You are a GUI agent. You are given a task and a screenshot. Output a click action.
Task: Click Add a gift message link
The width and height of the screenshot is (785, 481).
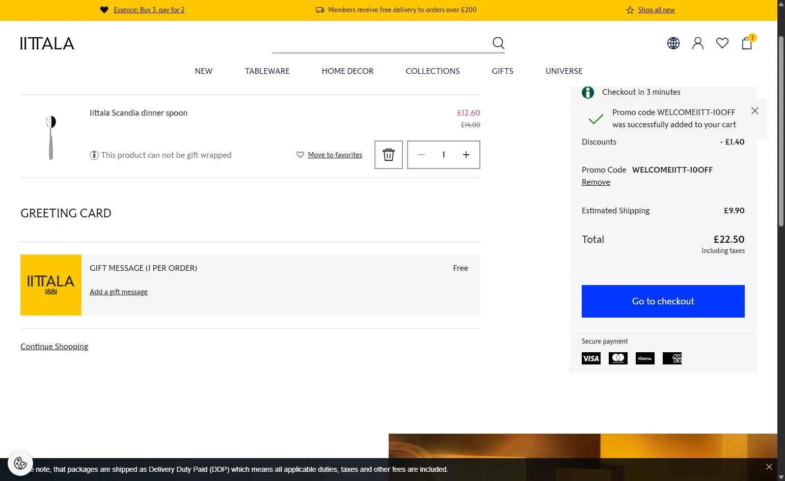119,292
